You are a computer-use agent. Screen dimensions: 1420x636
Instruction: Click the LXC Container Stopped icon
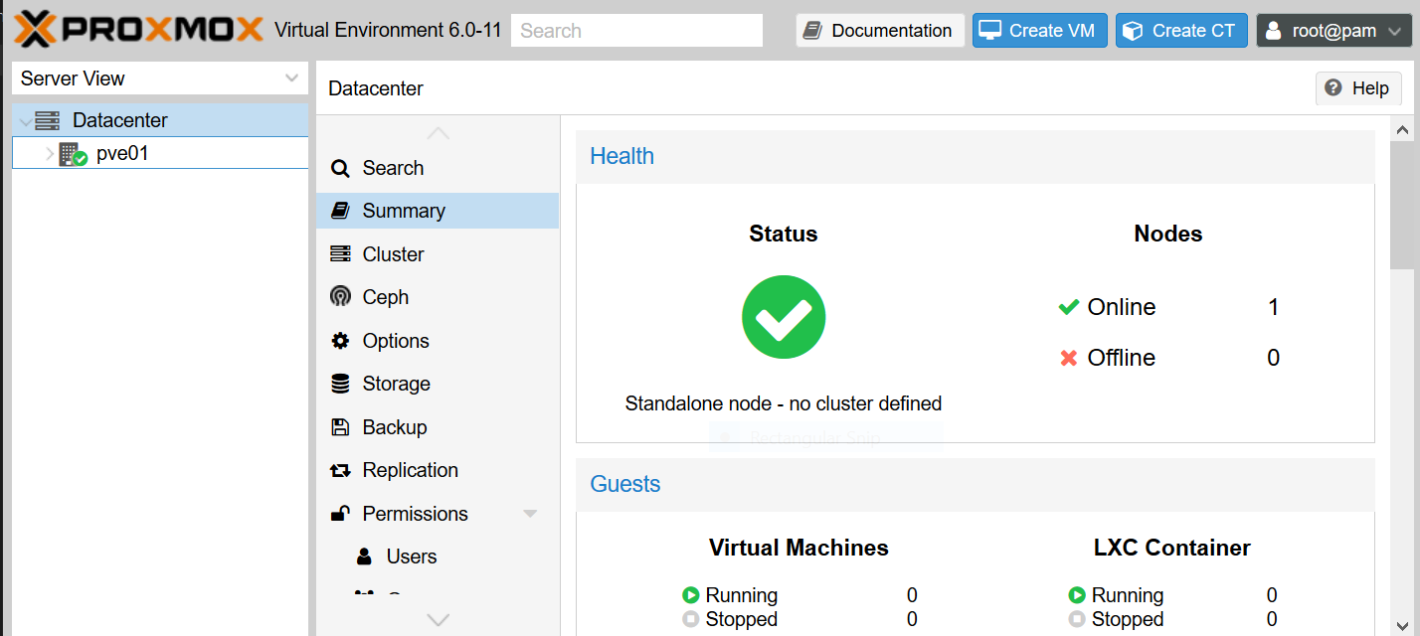click(x=1077, y=619)
